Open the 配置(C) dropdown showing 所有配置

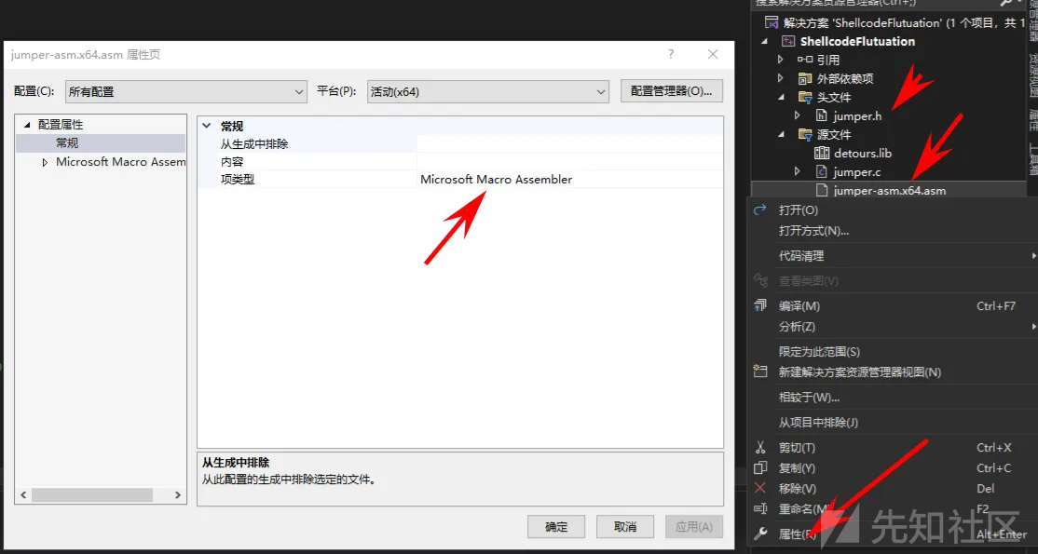point(186,92)
